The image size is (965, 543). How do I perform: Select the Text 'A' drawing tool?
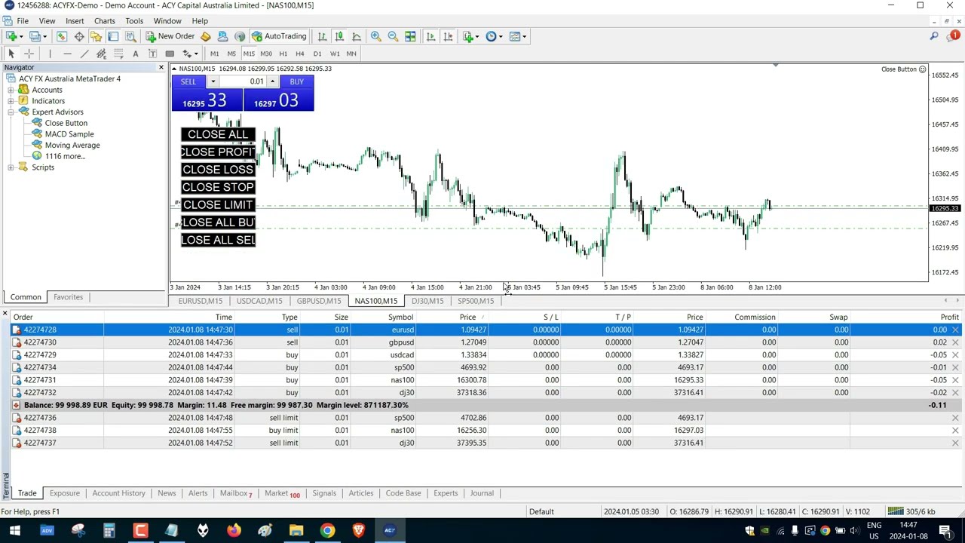(136, 54)
